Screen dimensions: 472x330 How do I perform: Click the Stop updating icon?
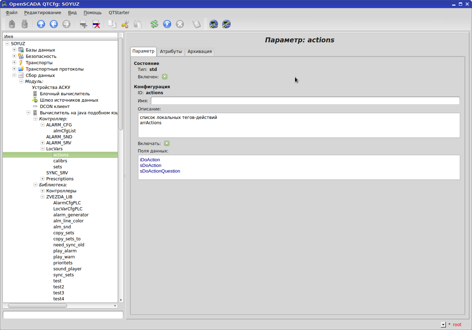180,24
